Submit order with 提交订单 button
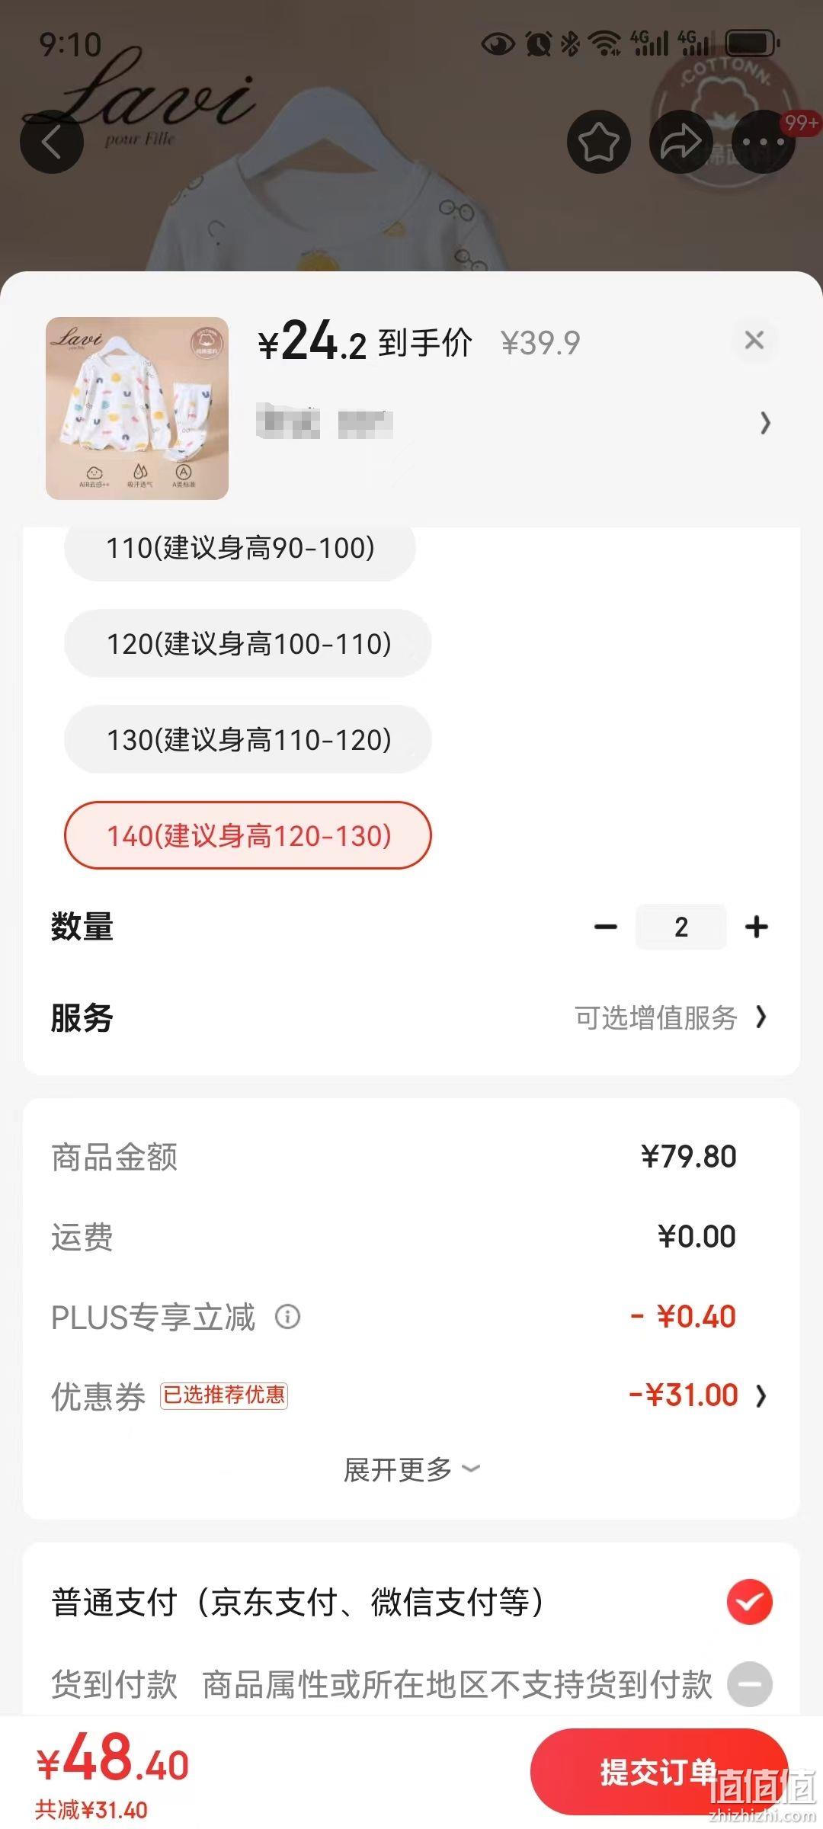The height and width of the screenshot is (1829, 823). coord(658,1772)
